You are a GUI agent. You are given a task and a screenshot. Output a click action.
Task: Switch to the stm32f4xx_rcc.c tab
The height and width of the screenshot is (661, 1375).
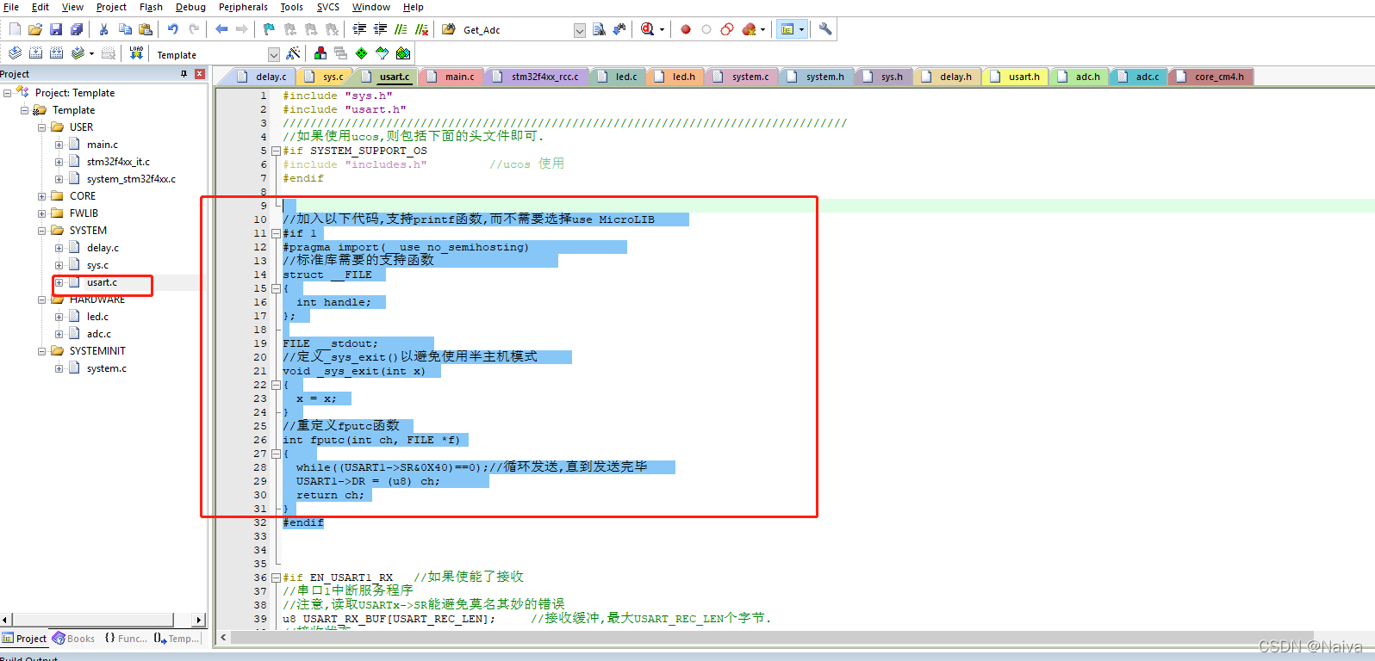pyautogui.click(x=536, y=77)
